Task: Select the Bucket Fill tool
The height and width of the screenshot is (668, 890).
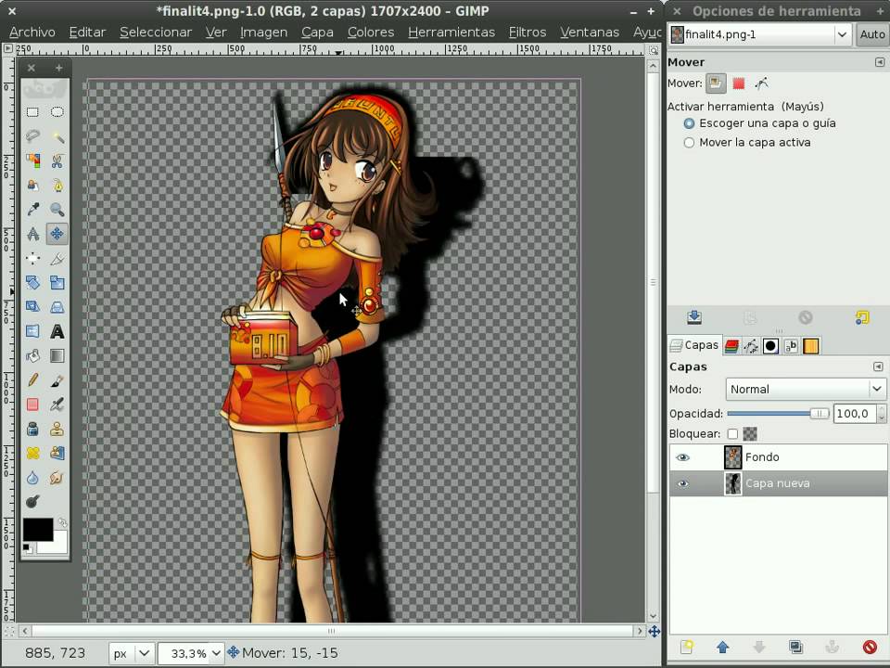Action: click(x=33, y=355)
